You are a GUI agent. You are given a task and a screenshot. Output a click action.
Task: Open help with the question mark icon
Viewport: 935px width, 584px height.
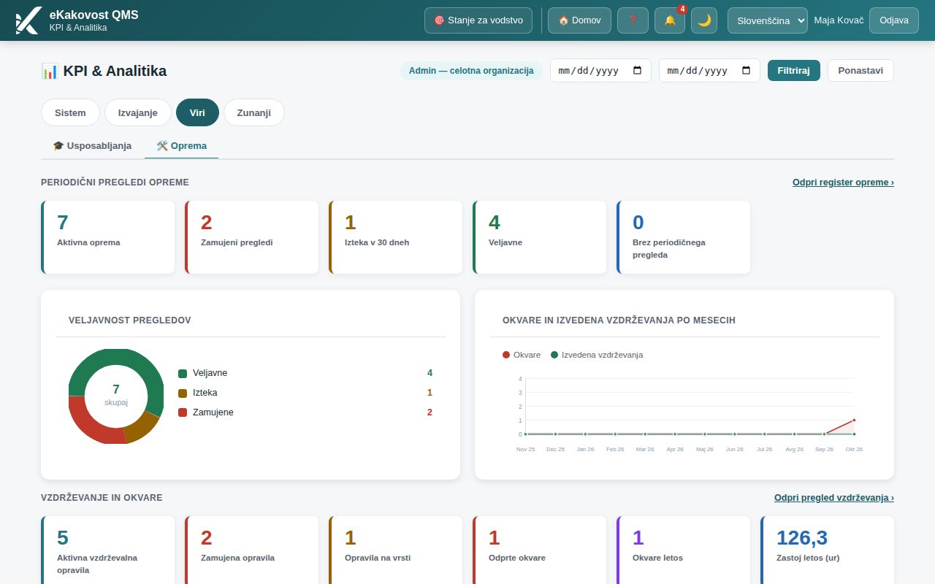click(633, 20)
